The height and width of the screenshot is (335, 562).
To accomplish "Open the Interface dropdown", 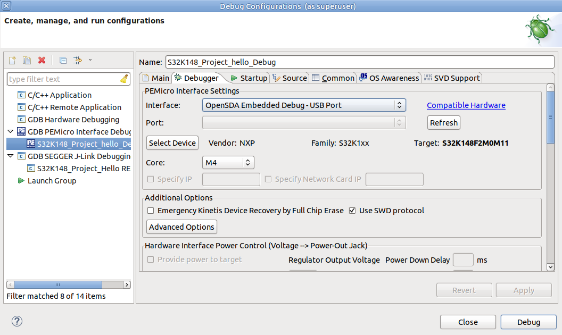I will pos(399,105).
